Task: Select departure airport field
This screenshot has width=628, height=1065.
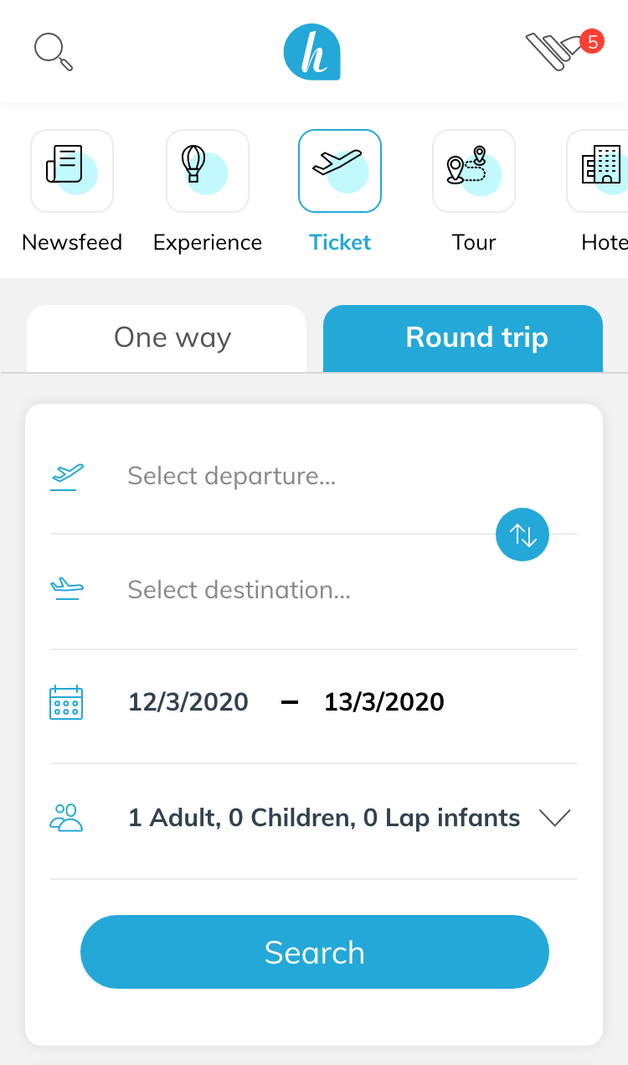Action: tap(314, 476)
